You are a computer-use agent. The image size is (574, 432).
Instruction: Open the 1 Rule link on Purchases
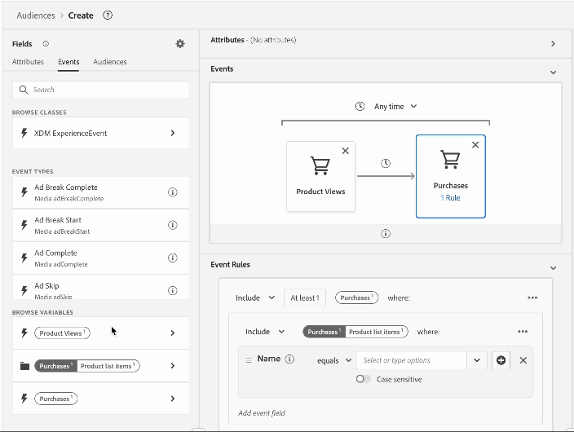(x=450, y=198)
